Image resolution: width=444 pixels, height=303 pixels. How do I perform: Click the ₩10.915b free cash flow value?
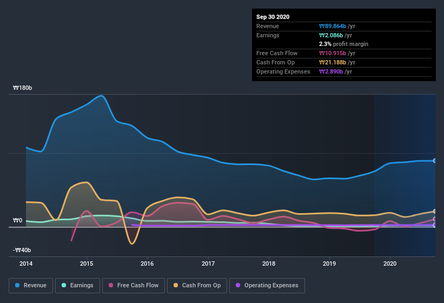click(x=333, y=53)
